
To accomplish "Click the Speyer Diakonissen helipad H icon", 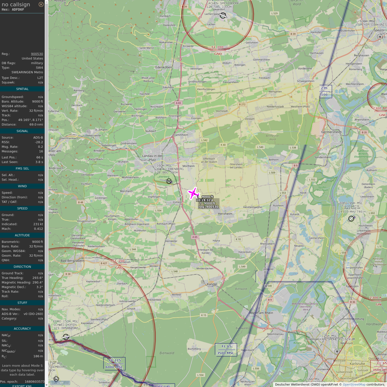I will pos(380,37).
